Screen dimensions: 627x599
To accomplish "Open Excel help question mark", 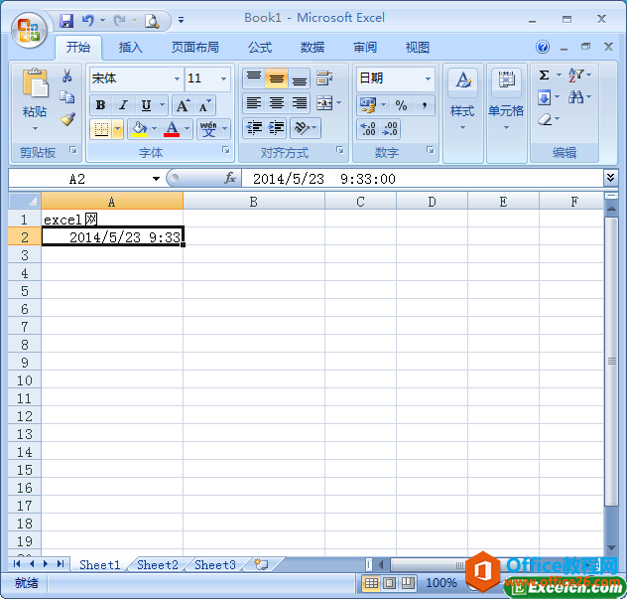I will 543,47.
